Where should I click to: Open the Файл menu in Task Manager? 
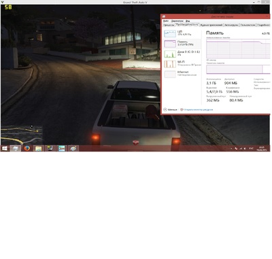[x=166, y=21]
